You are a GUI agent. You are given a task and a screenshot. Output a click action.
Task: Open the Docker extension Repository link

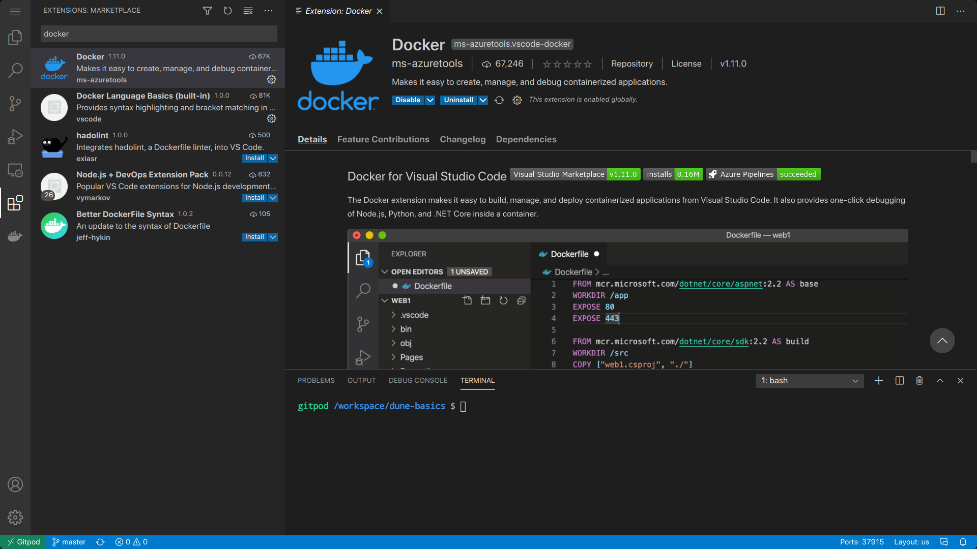tap(631, 64)
